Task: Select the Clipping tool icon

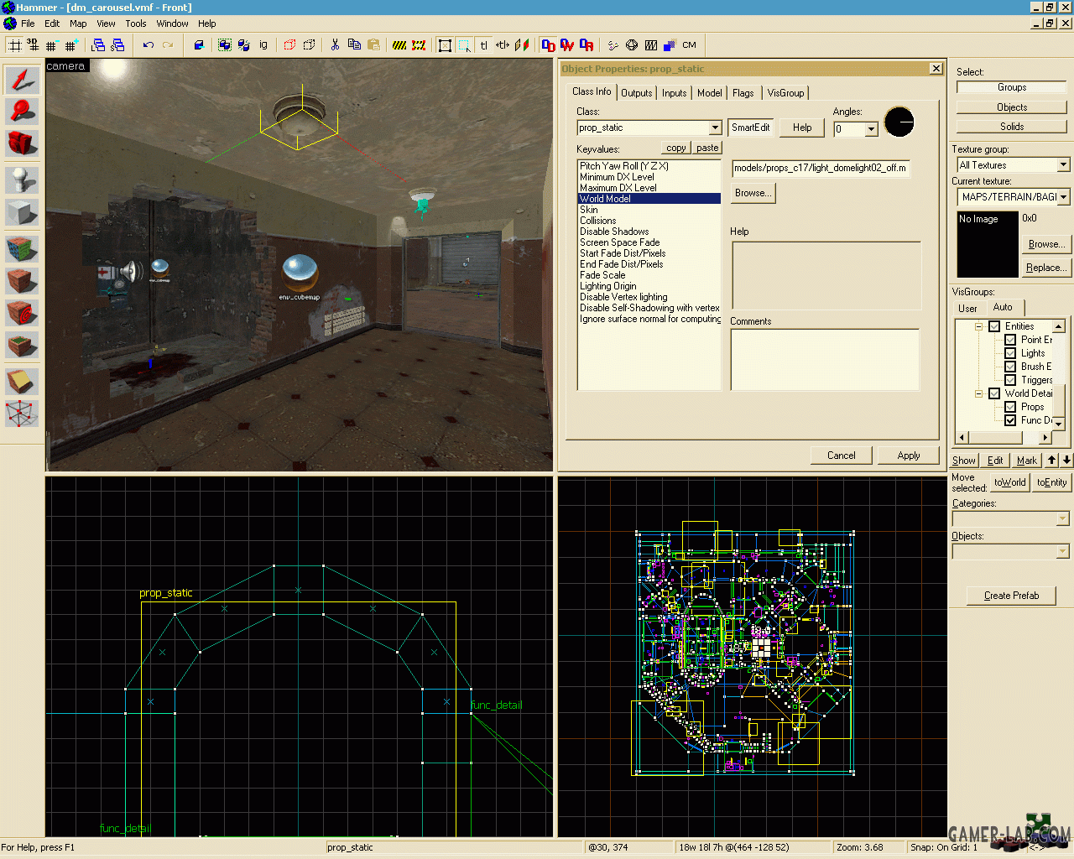Action: coord(22,382)
